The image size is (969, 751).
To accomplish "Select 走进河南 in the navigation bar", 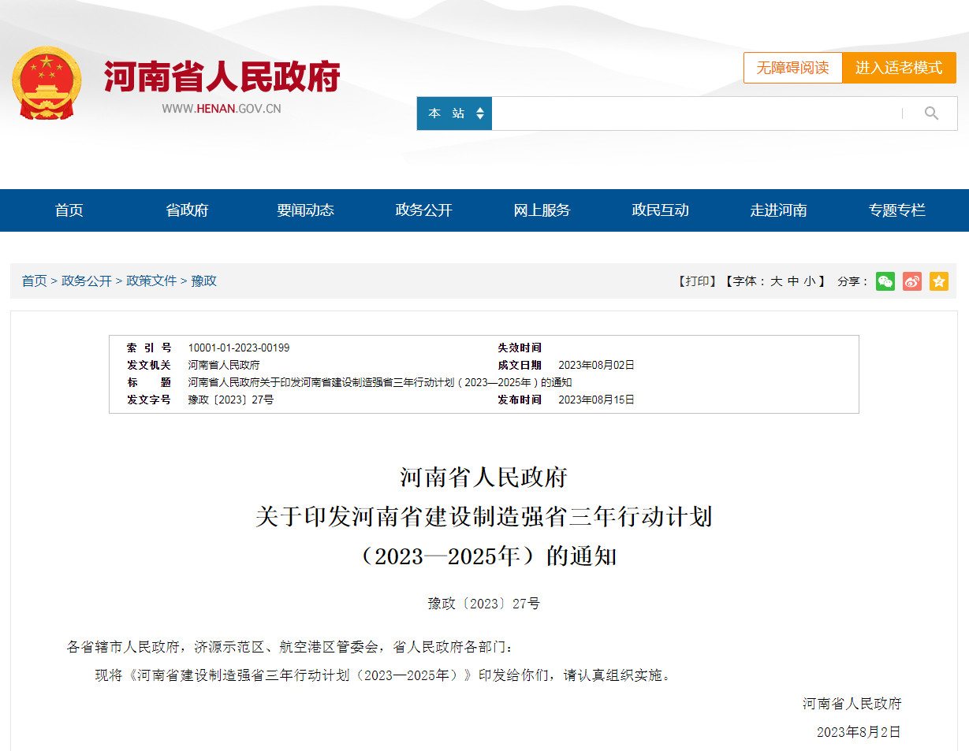I will click(x=778, y=210).
